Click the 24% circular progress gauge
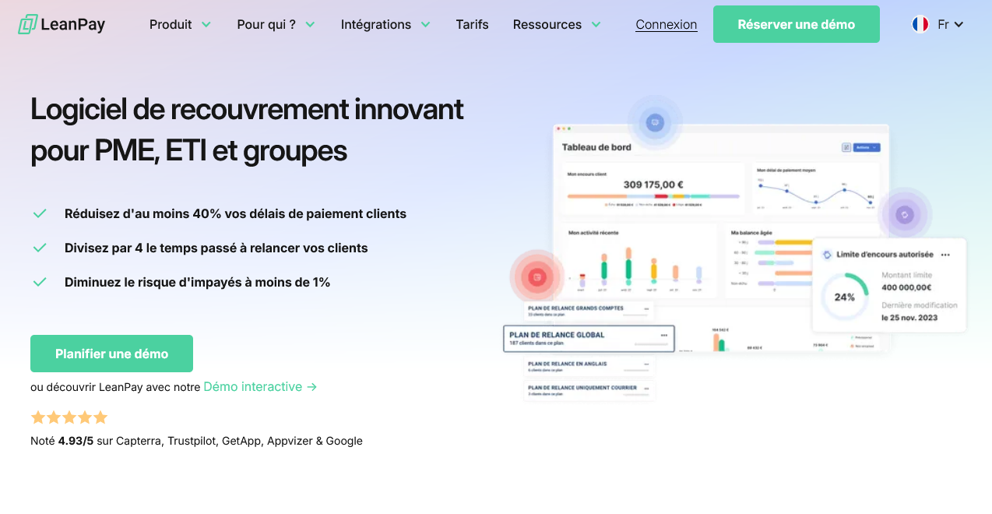 click(x=845, y=297)
